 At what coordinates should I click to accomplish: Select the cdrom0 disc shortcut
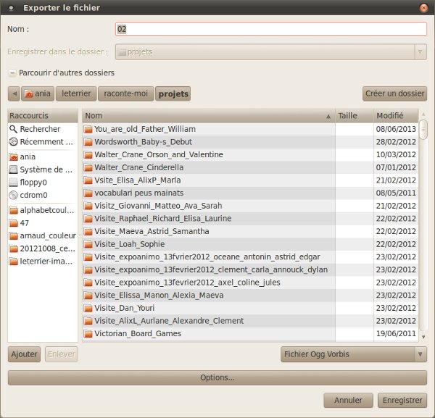tap(43, 195)
